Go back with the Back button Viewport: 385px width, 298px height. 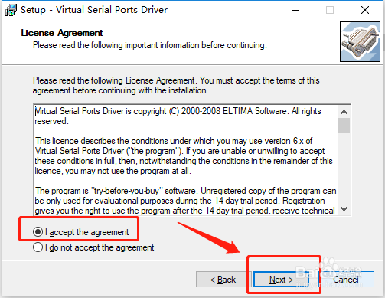[223, 280]
